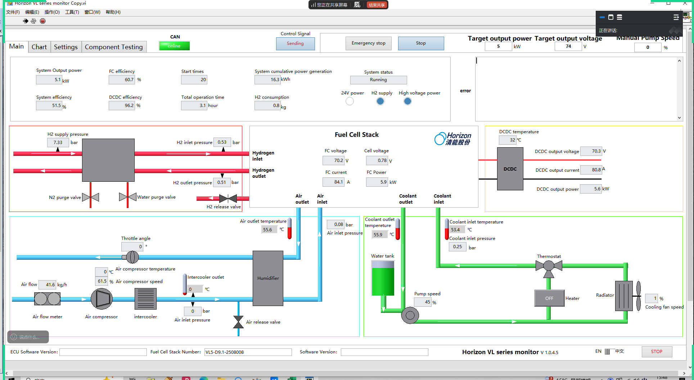
Task: Click the N2 purge valve symbol
Action: pyautogui.click(x=90, y=197)
